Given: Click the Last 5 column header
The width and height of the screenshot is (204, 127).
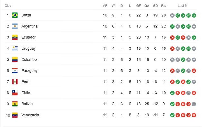Looking at the screenshot, I should click(x=182, y=6).
